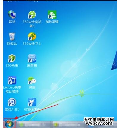
Task: Select the 迅雷极速版 Thunder shortcut
Action: coord(32,102)
